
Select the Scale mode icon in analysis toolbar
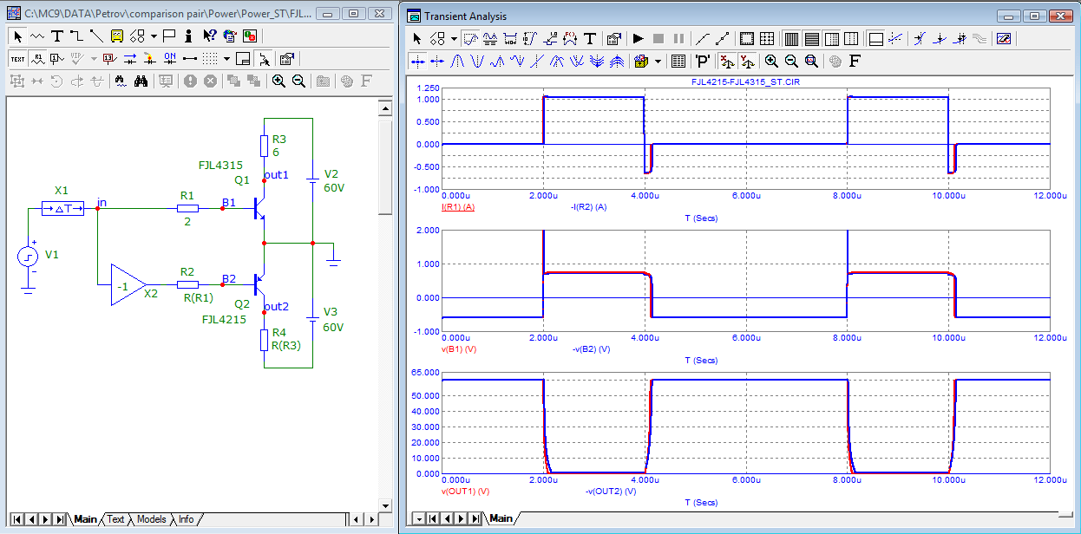[470, 38]
